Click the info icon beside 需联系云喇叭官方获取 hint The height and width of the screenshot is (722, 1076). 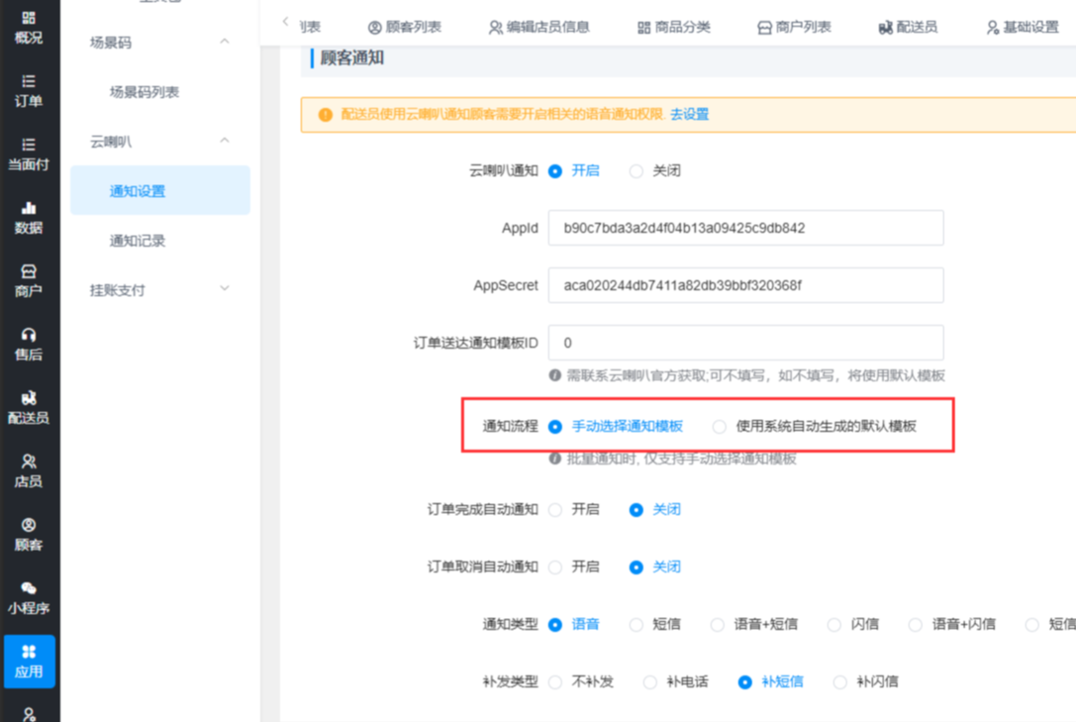[x=554, y=375]
